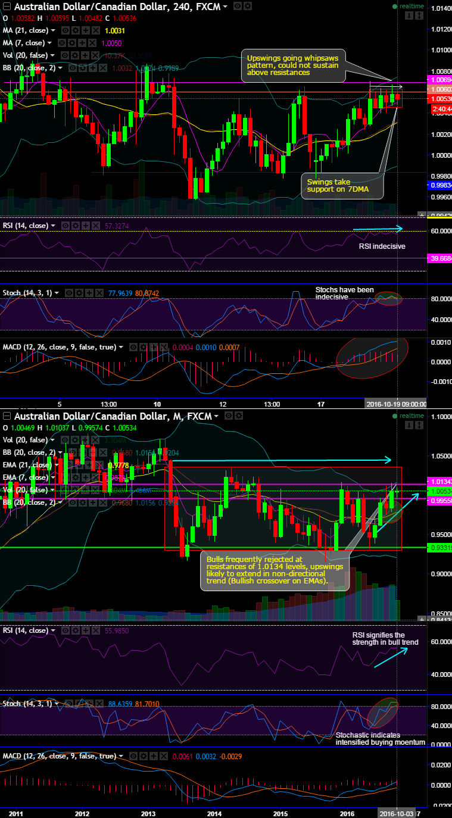Toggle eye beside 240, FXCM chart title
This screenshot has width=452, height=818.
point(238,6)
